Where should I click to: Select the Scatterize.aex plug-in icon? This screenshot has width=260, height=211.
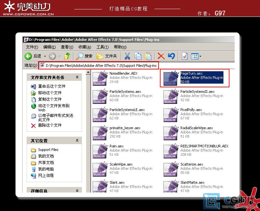coord(171,169)
